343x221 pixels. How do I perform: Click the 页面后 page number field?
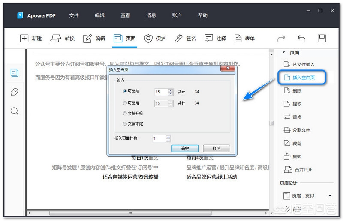161,103
